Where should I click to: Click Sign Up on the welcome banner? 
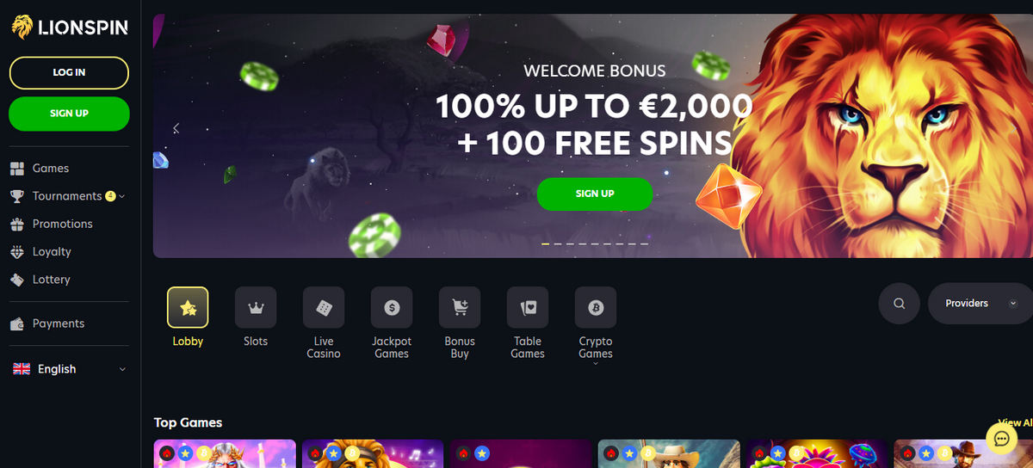coord(595,194)
